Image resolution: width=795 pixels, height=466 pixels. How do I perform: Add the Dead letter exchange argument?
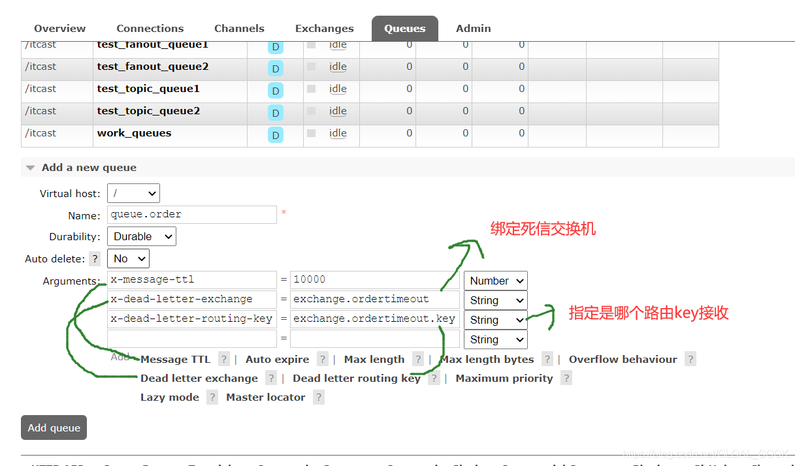[199, 379]
